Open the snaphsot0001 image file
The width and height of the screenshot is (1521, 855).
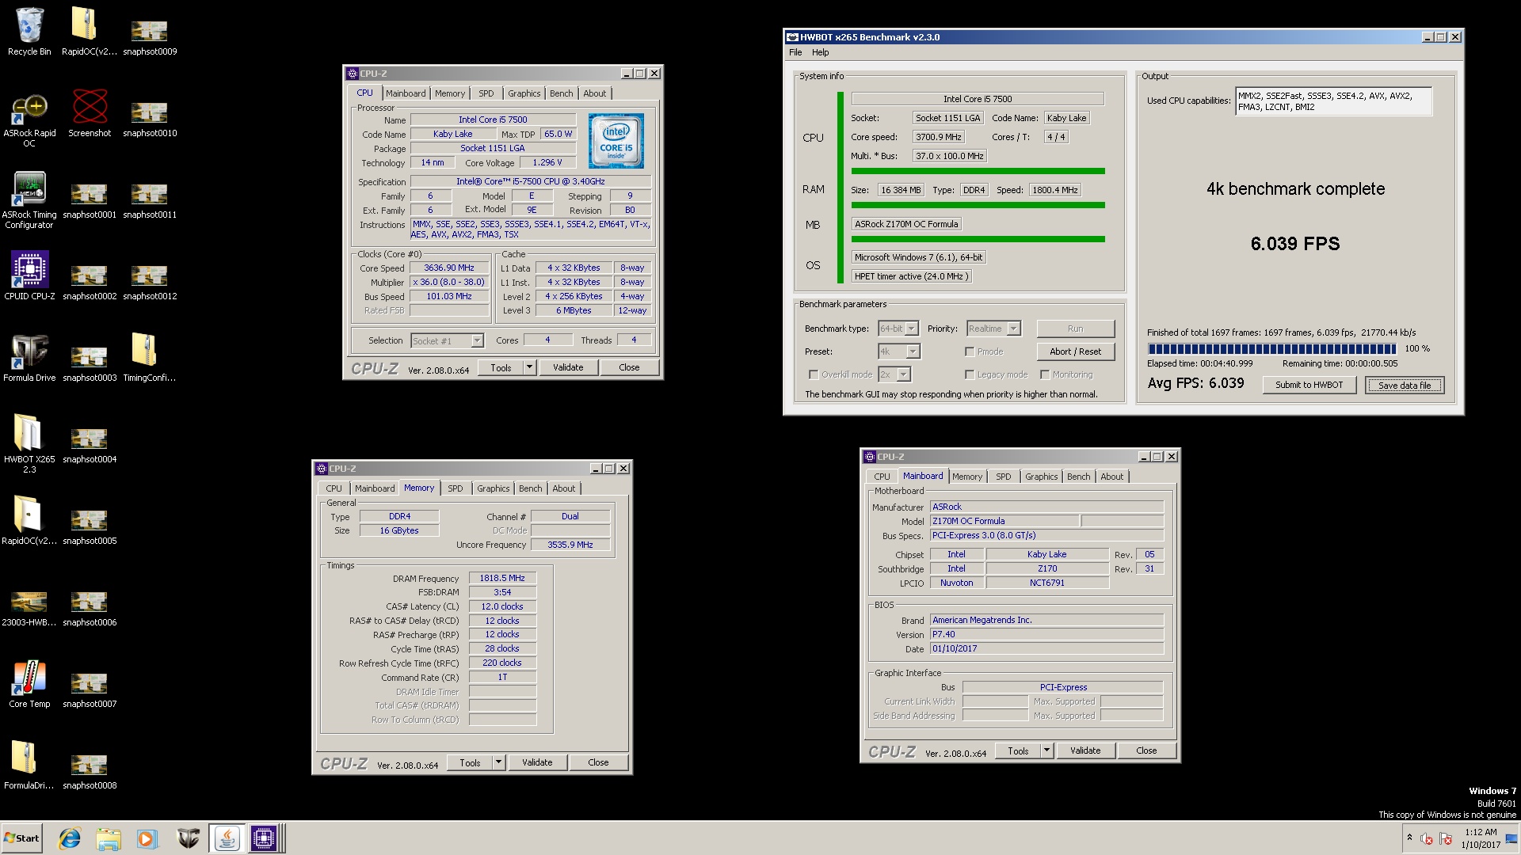pyautogui.click(x=90, y=200)
